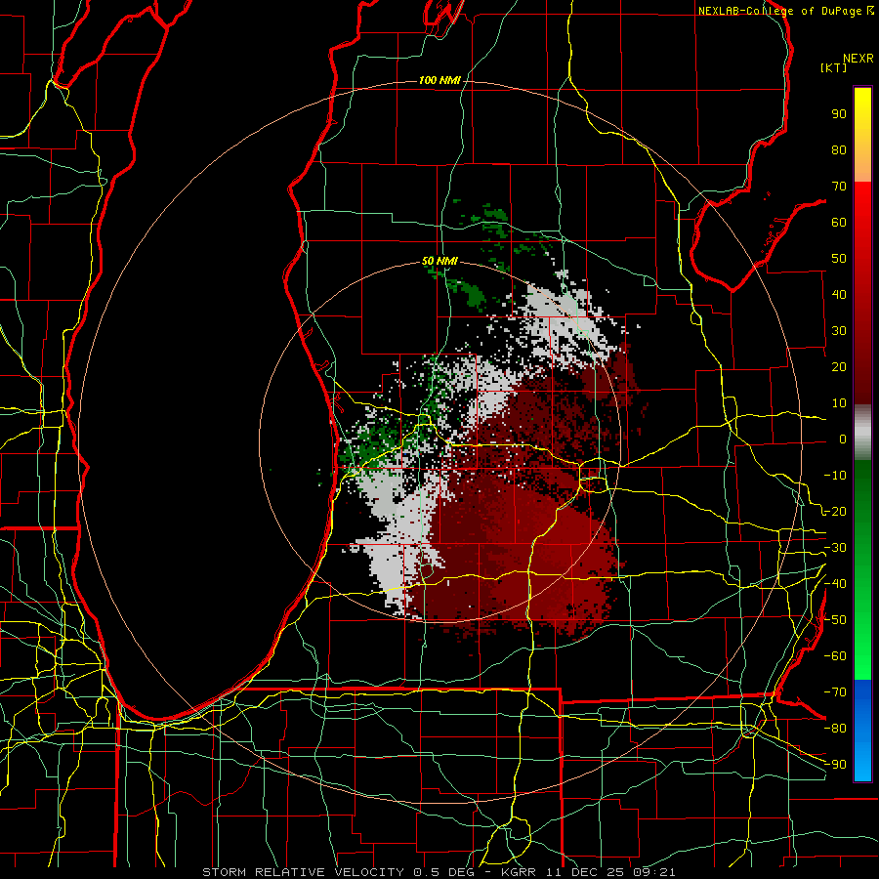The image size is (879, 879).
Task: Click the Storm Relative Velocity KGRR caption
Action: [439, 872]
